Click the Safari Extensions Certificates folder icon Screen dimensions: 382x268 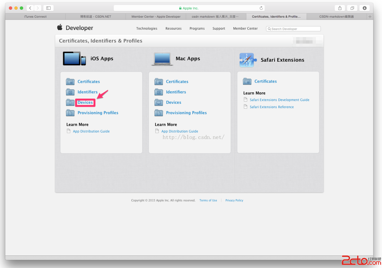[247, 81]
